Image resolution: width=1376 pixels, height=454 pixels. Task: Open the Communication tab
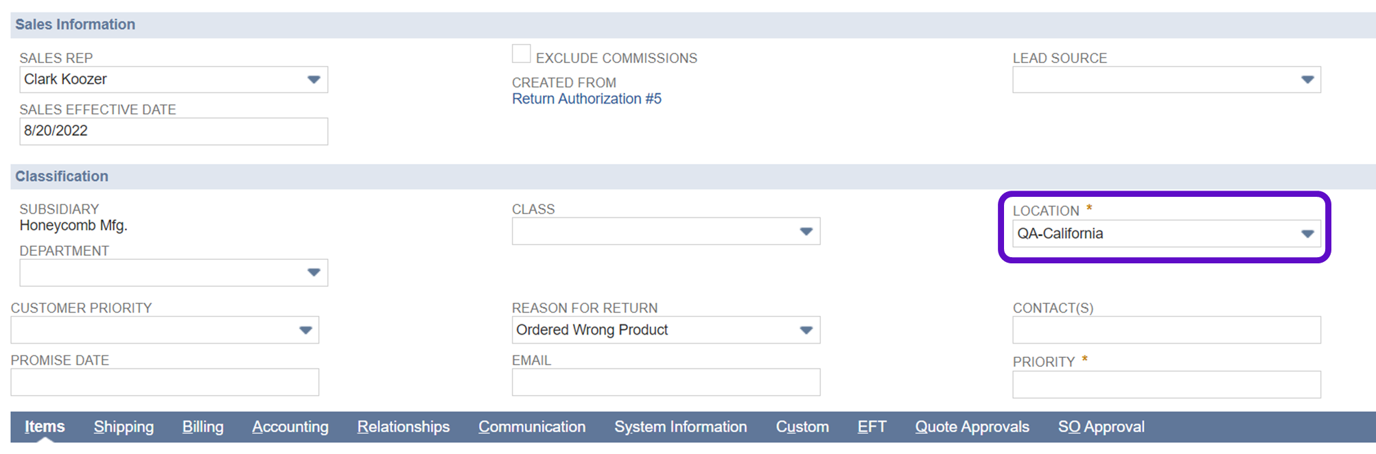[532, 427]
